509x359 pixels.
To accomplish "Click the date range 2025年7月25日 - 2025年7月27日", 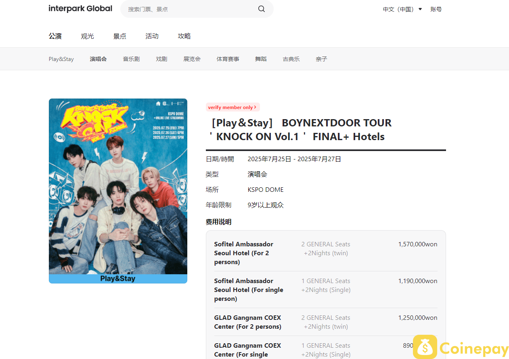I will click(x=294, y=159).
